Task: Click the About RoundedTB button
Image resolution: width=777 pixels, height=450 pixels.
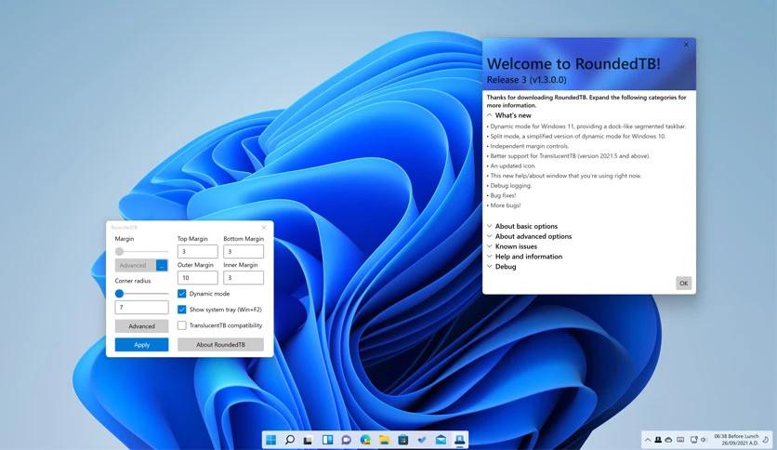Action: (220, 344)
